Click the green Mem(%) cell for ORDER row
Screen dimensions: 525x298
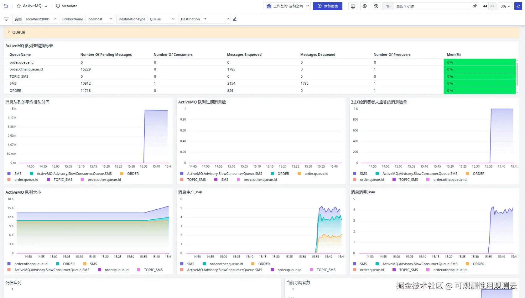[480, 91]
